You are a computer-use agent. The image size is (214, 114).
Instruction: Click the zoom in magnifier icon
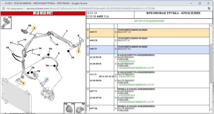point(36,13)
